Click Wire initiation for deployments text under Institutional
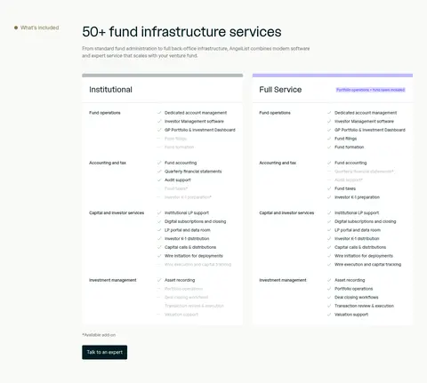The image size is (427, 383). pyautogui.click(x=194, y=256)
